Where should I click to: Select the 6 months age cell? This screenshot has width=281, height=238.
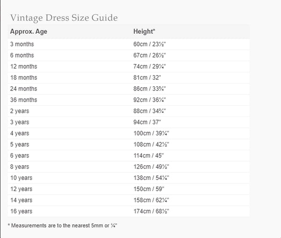click(22, 55)
